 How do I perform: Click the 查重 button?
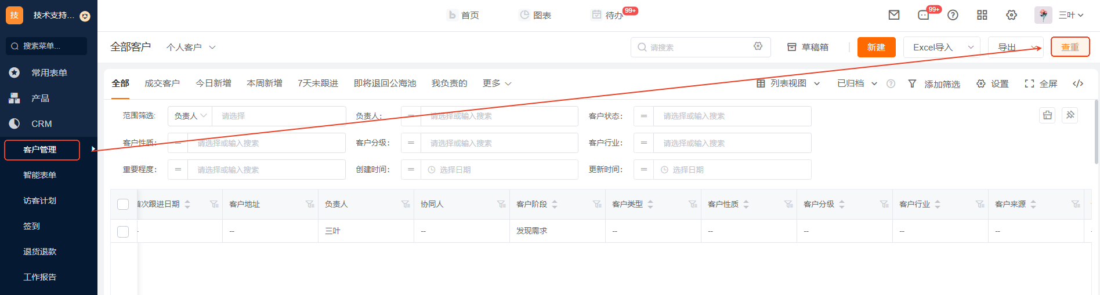1070,47
